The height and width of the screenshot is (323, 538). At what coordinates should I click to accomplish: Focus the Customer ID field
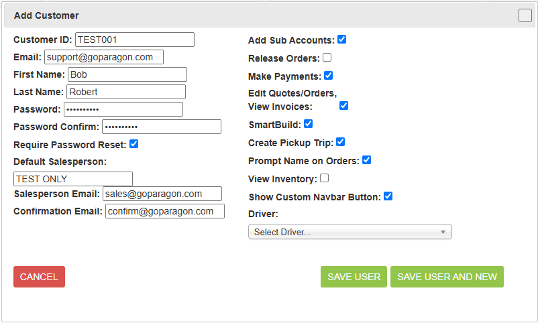point(135,40)
